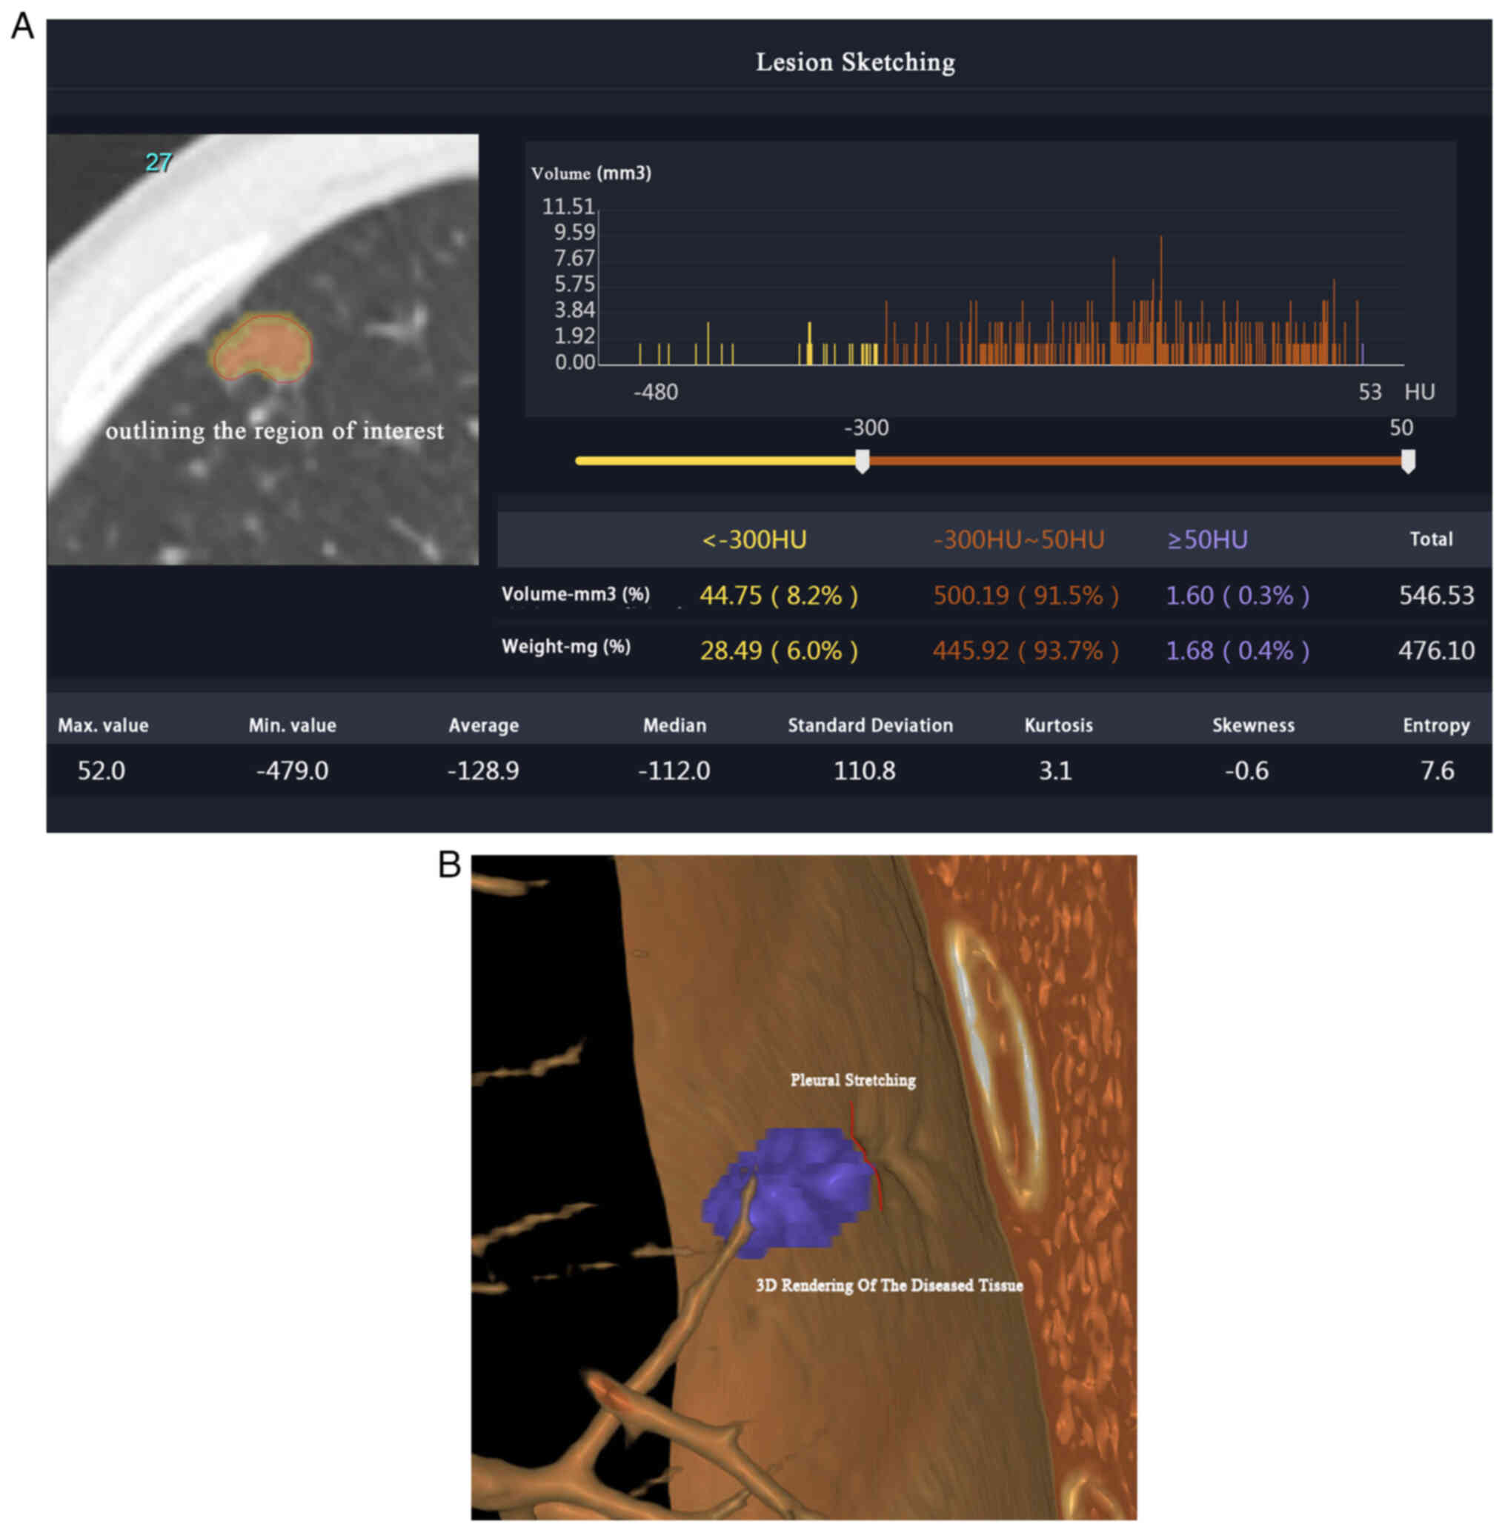
Task: Click the -300HU~50HU column header
Action: pyautogui.click(x=1018, y=540)
